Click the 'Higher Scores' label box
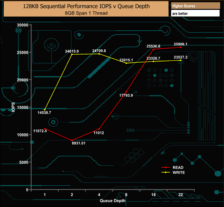Image resolution: width=224 pixels, height=207 pixels. pos(195,6)
